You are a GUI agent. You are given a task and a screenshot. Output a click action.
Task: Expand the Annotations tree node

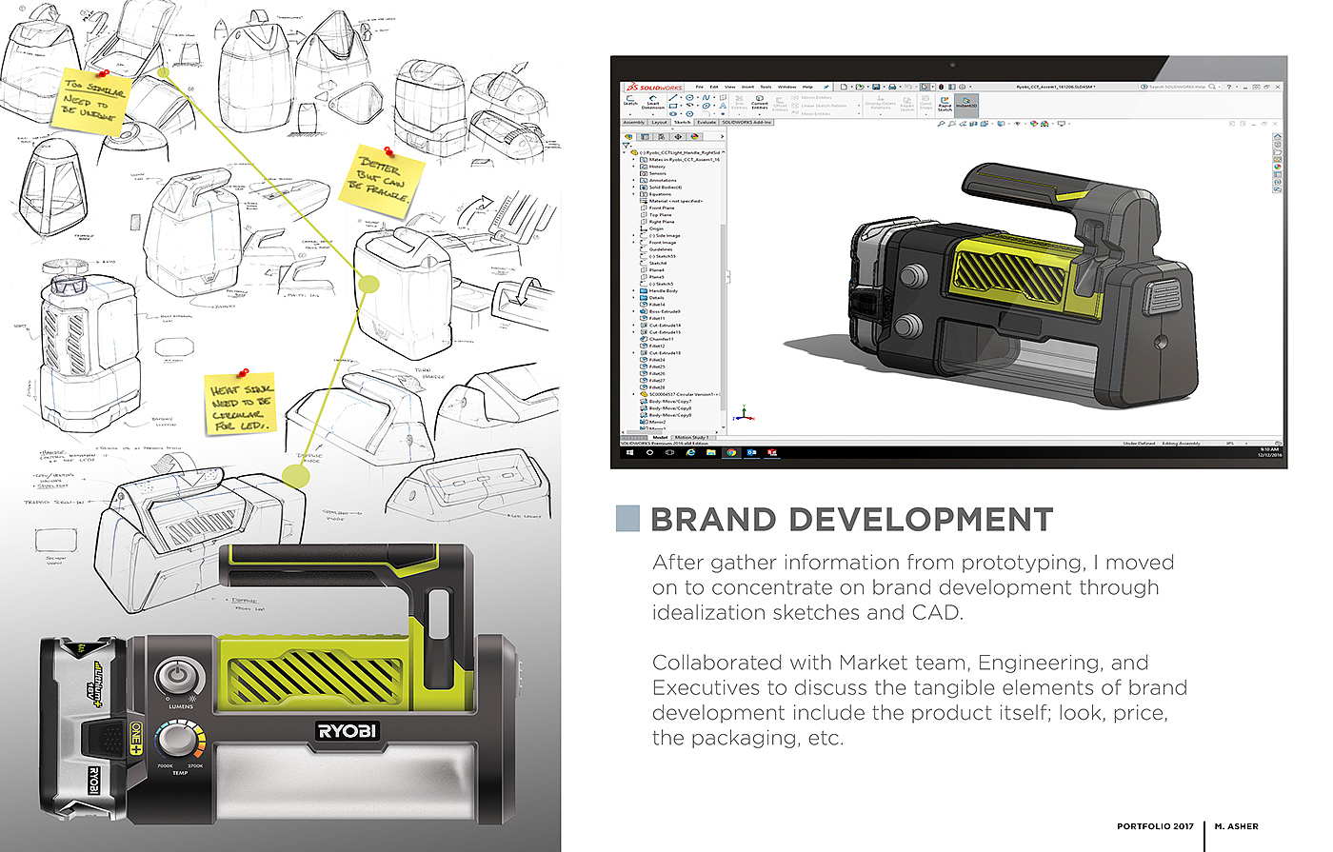pos(634,180)
